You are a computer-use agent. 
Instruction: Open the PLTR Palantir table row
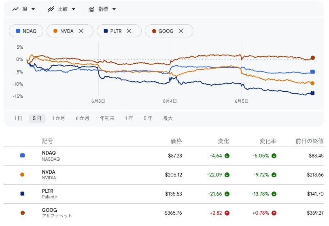pyautogui.click(x=164, y=194)
